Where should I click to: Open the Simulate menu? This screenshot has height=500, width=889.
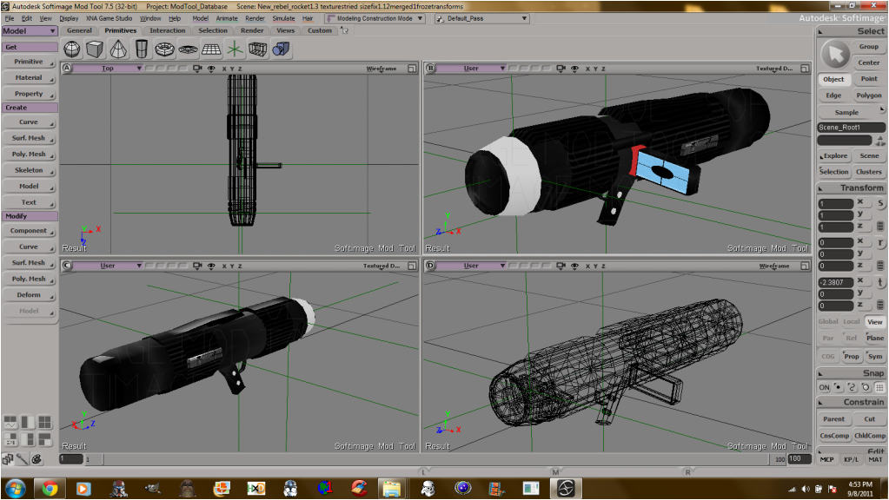pos(283,19)
